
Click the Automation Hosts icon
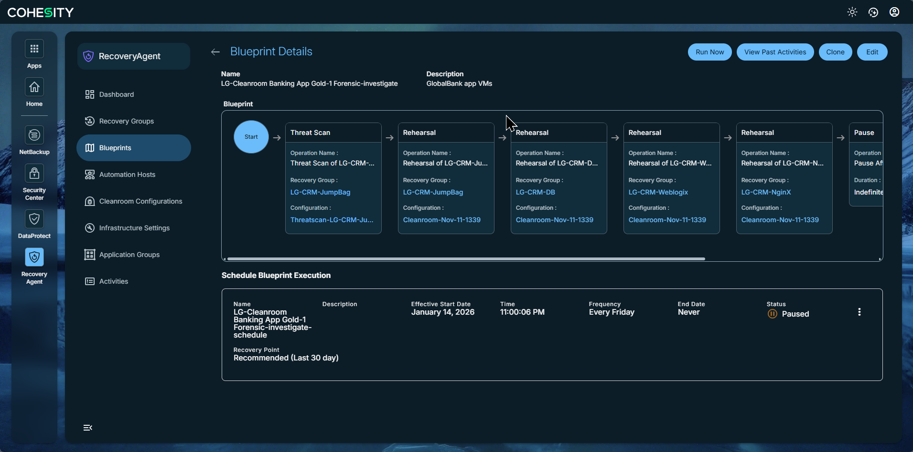[90, 175]
